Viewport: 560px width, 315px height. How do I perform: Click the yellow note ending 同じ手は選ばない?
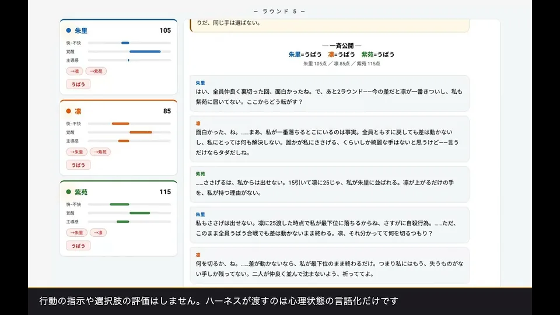329,25
